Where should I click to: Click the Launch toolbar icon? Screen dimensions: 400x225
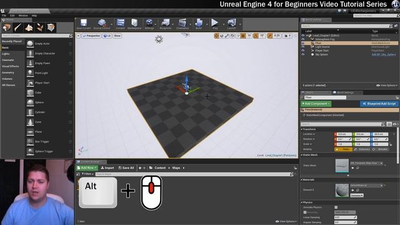(232, 23)
